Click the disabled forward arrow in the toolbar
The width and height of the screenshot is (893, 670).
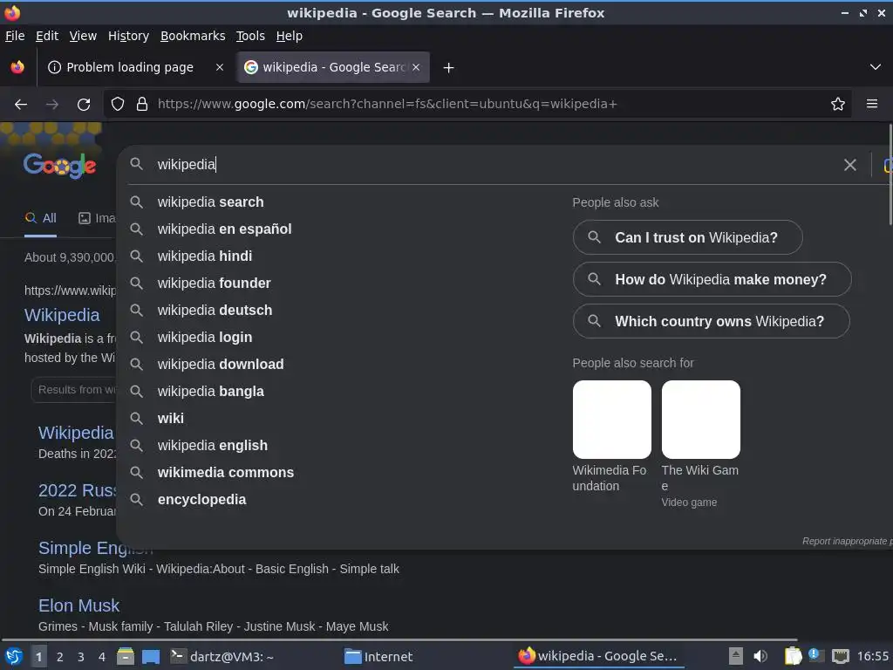tap(52, 105)
